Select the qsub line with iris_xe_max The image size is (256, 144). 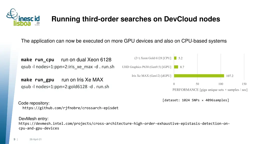click(67, 67)
